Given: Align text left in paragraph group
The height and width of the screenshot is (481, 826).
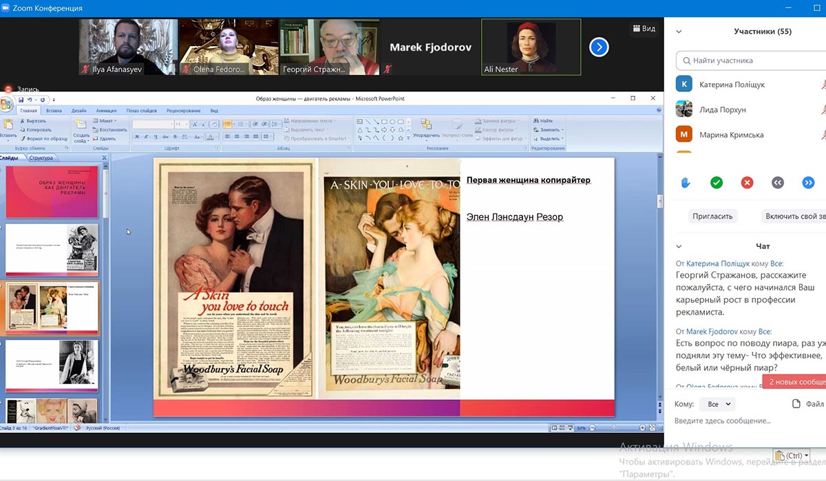Looking at the screenshot, I should pyautogui.click(x=227, y=137).
